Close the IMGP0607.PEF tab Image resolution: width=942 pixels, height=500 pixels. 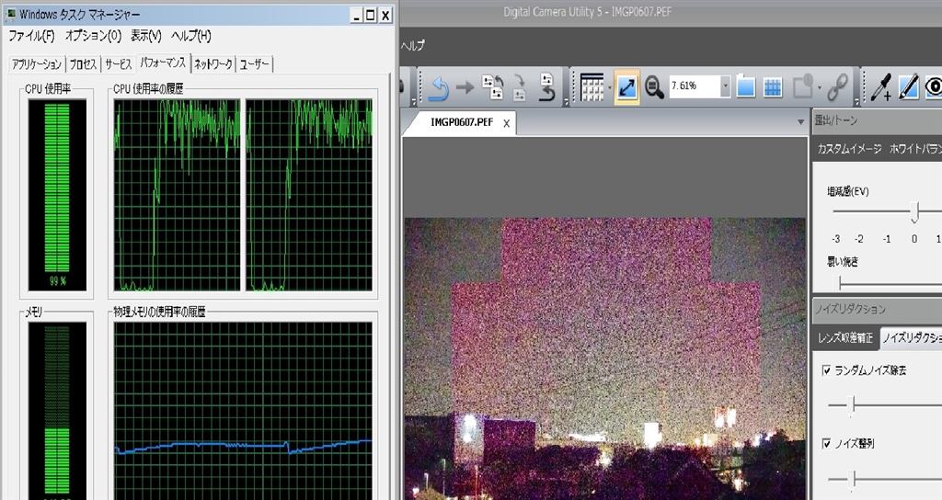(x=507, y=124)
